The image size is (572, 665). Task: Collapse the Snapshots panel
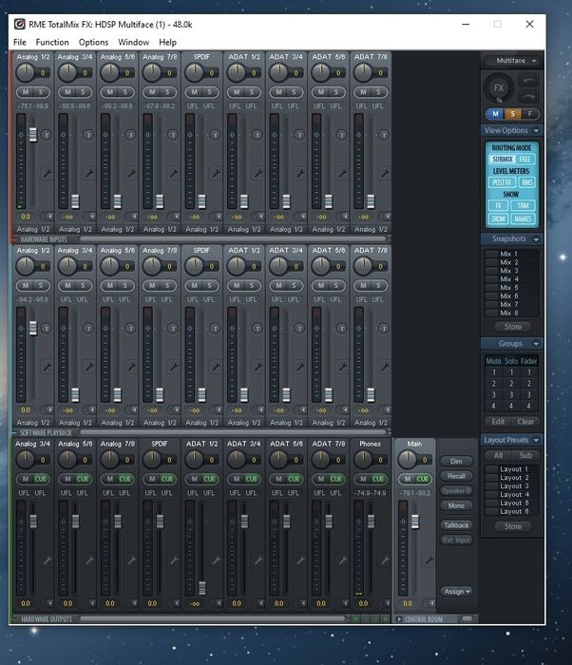click(536, 239)
